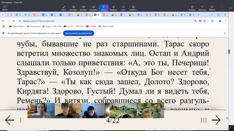Open the apps grid in bookmarks bar
The height and width of the screenshot is (131, 234).
pyautogui.click(x=4, y=26)
